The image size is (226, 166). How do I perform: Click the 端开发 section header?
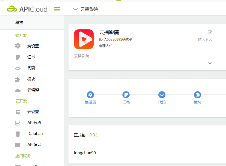pyautogui.click(x=21, y=35)
